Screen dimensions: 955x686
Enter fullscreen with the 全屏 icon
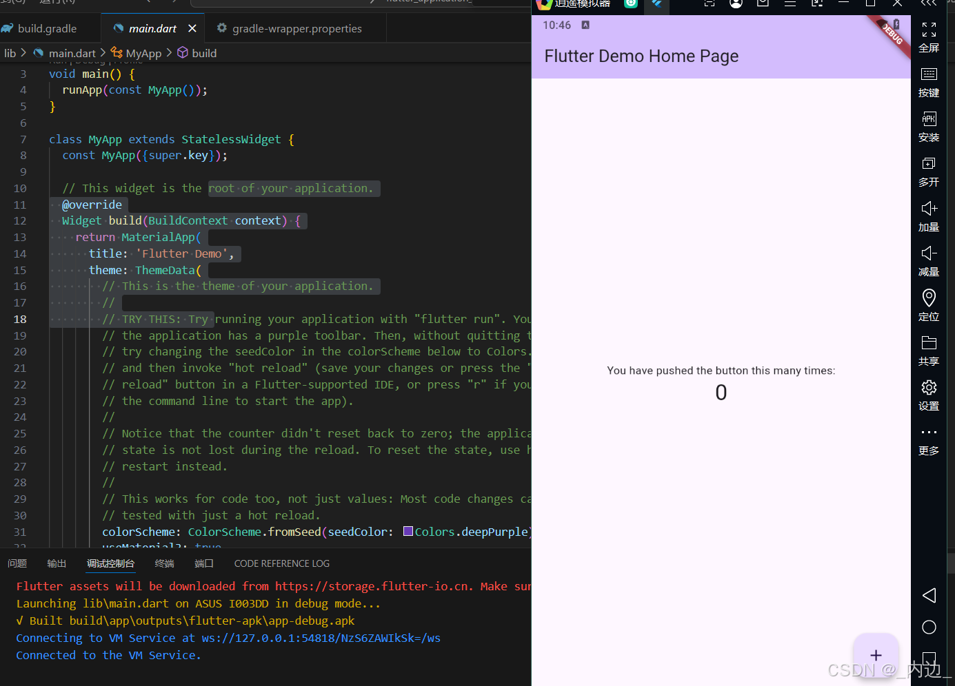tap(929, 30)
